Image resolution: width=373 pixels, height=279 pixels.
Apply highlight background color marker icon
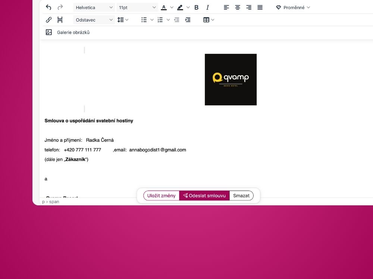tap(180, 7)
